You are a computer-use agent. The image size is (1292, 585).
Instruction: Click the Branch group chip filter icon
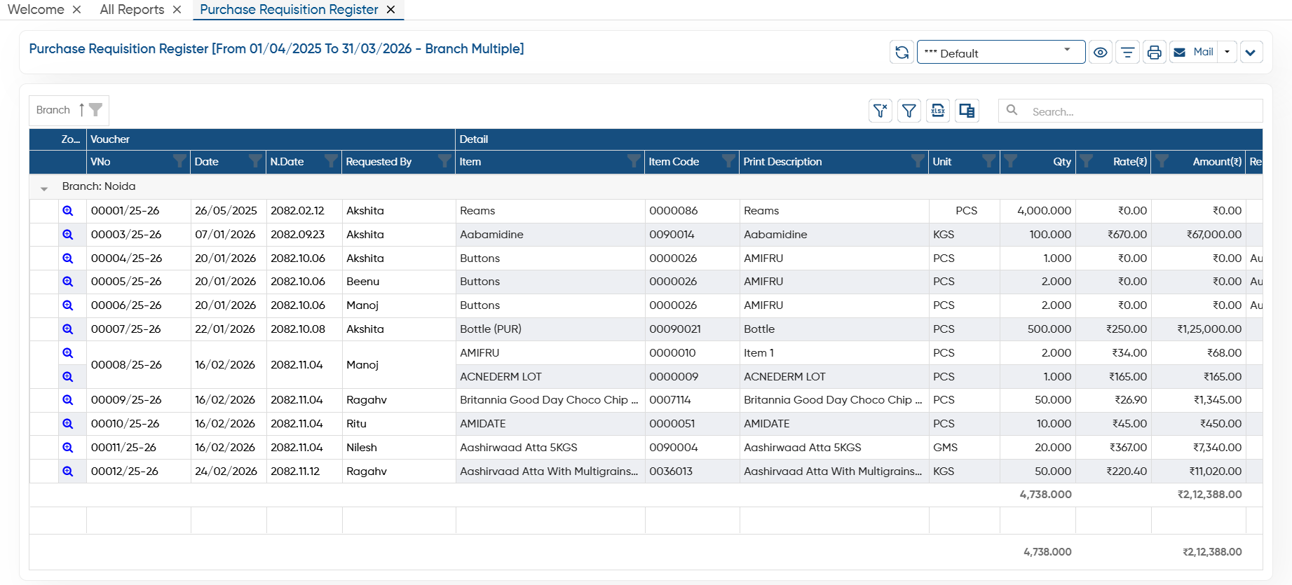pos(95,110)
